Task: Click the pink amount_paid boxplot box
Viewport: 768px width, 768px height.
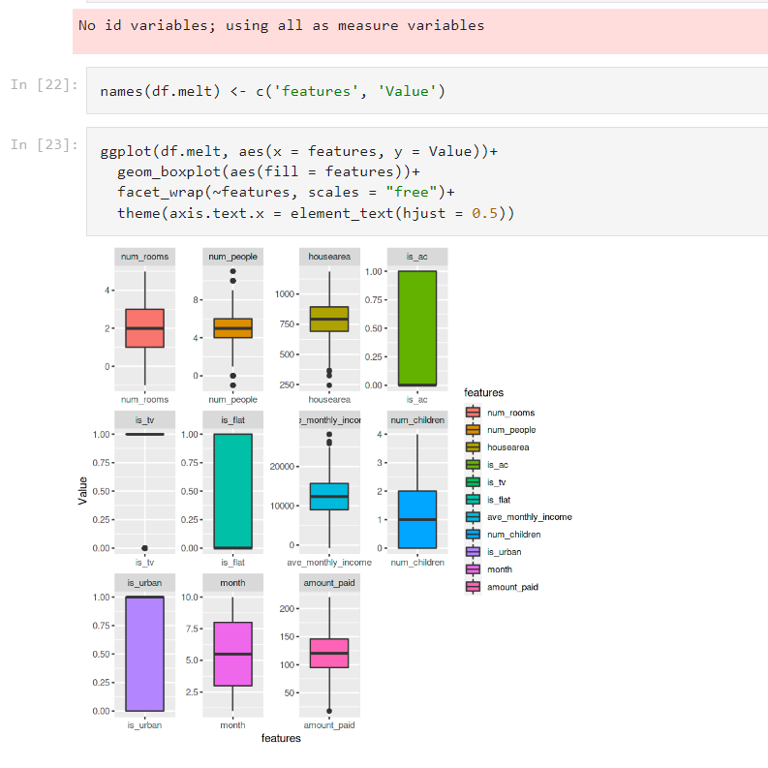Action: click(x=329, y=653)
